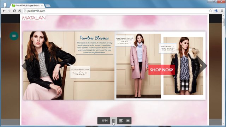Open the table of contents list
Image resolution: width=226 pixels, height=127 pixels.
(121, 121)
